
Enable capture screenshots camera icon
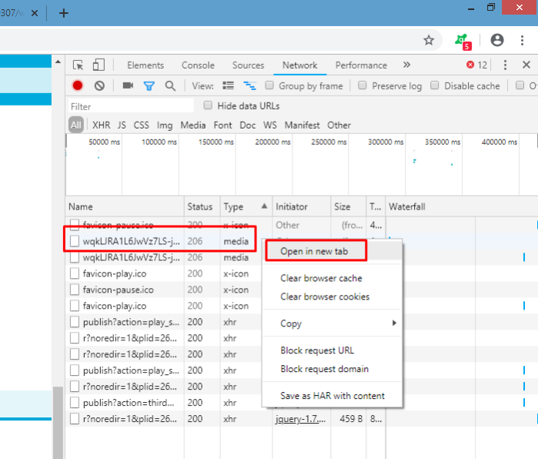point(128,85)
